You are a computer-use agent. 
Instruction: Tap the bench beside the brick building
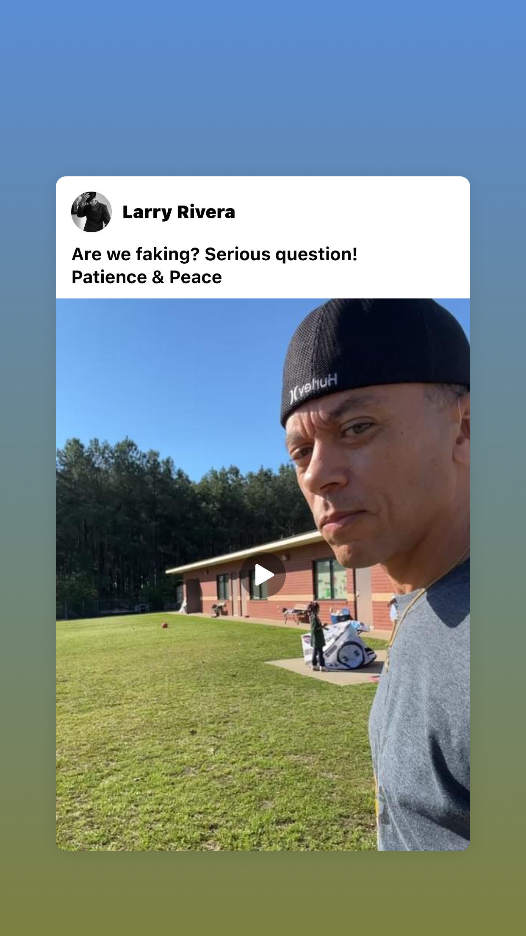[x=296, y=613]
